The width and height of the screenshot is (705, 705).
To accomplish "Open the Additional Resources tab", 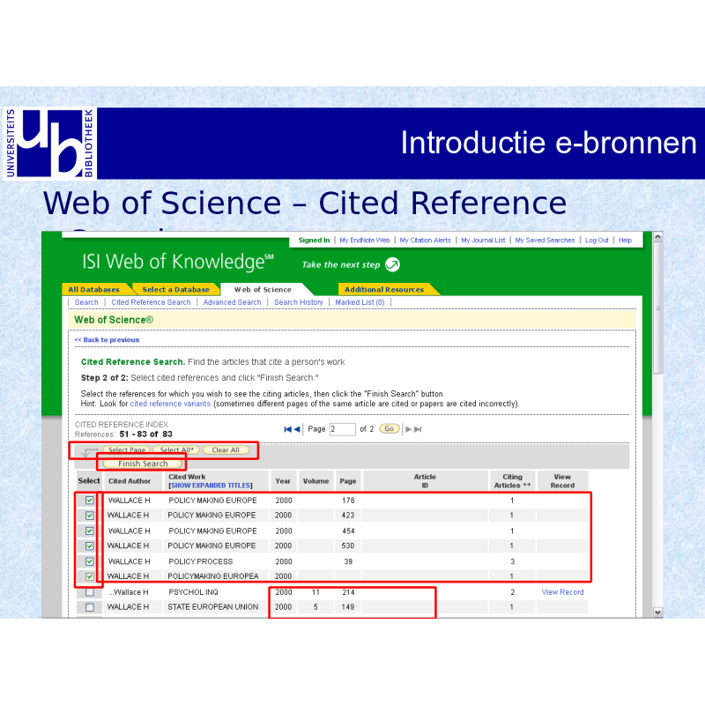I will 383,289.
